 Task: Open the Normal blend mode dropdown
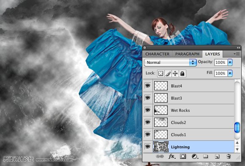point(170,63)
